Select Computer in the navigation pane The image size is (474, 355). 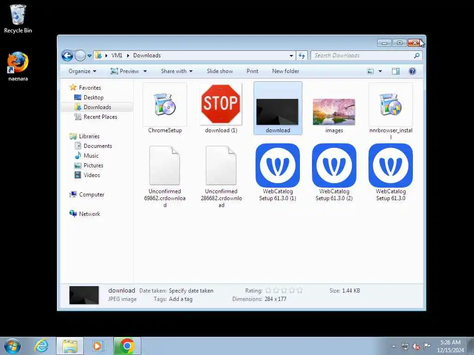click(x=92, y=195)
